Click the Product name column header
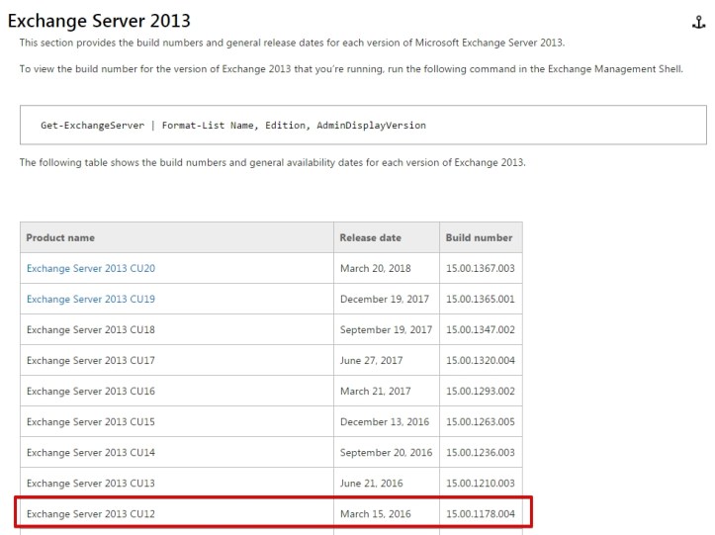This screenshot has height=535, width=715. point(61,237)
